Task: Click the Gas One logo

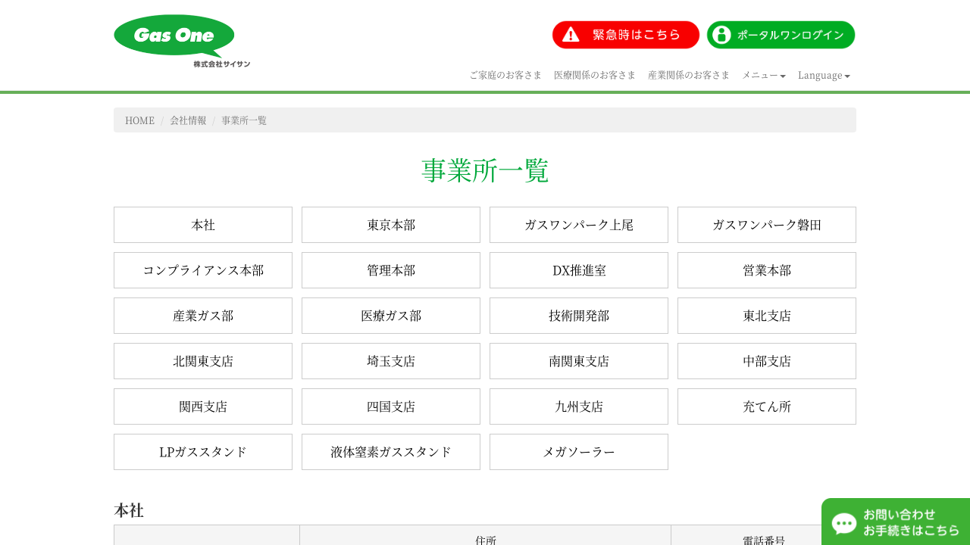Action: (181, 41)
